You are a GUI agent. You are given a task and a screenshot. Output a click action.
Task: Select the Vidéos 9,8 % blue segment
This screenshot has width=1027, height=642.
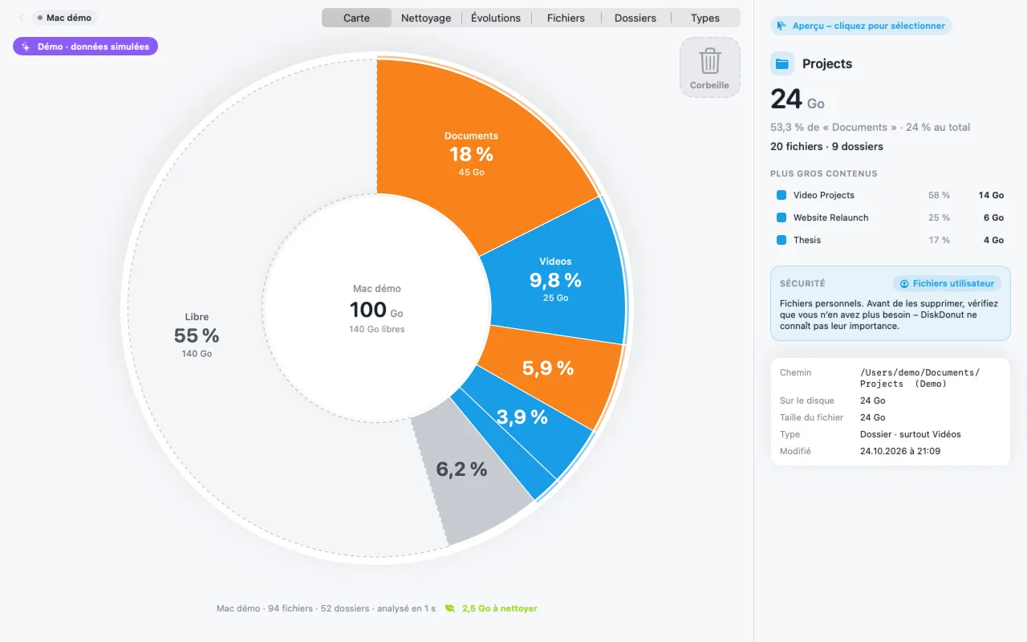[555, 279]
